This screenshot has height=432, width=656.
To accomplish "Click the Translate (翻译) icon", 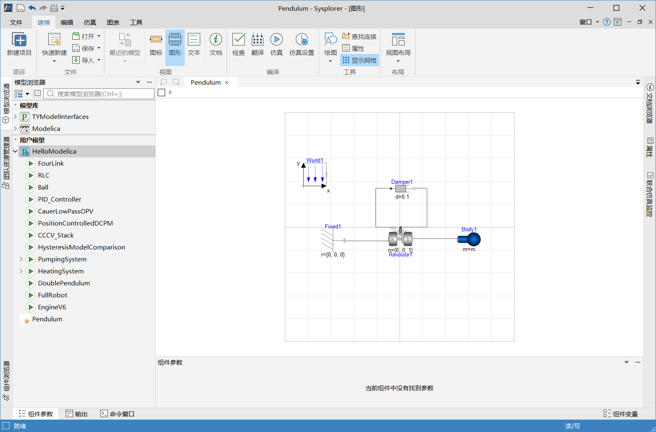I will click(x=258, y=45).
